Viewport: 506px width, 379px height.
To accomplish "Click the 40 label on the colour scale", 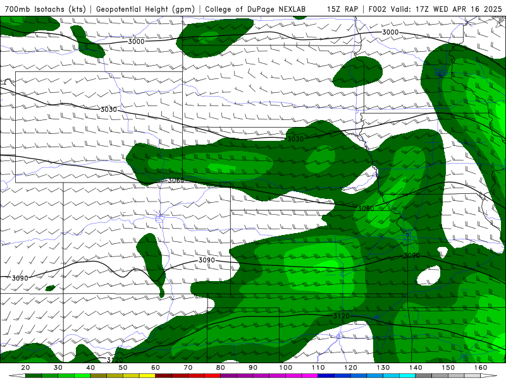I will point(90,368).
